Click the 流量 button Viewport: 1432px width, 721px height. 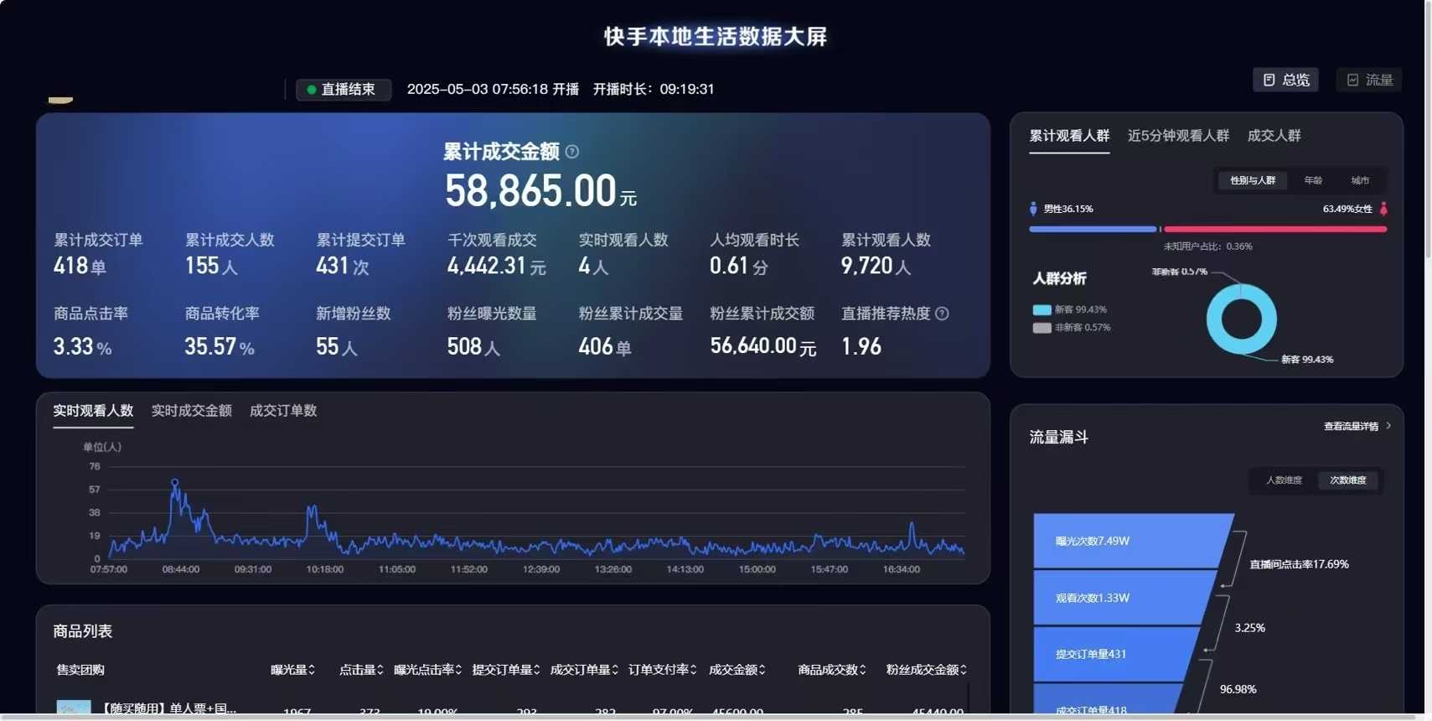[1369, 80]
